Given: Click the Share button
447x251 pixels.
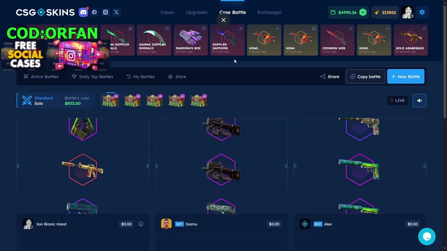Looking at the screenshot, I should pyautogui.click(x=330, y=76).
